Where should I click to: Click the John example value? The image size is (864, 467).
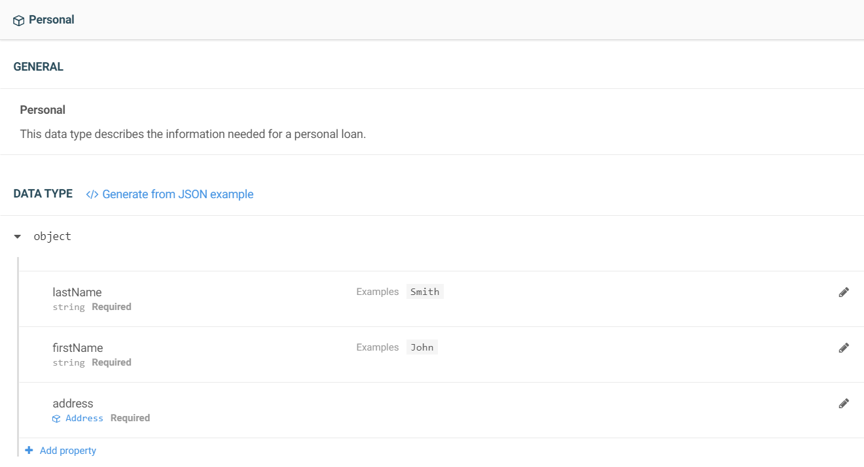[x=422, y=347]
